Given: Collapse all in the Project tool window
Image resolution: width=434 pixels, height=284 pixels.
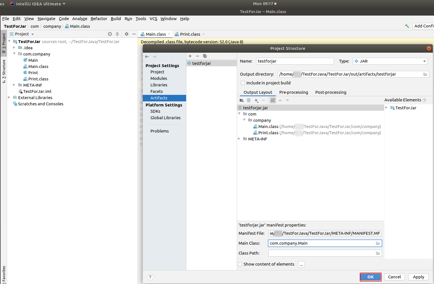Looking at the screenshot, I should (117, 34).
